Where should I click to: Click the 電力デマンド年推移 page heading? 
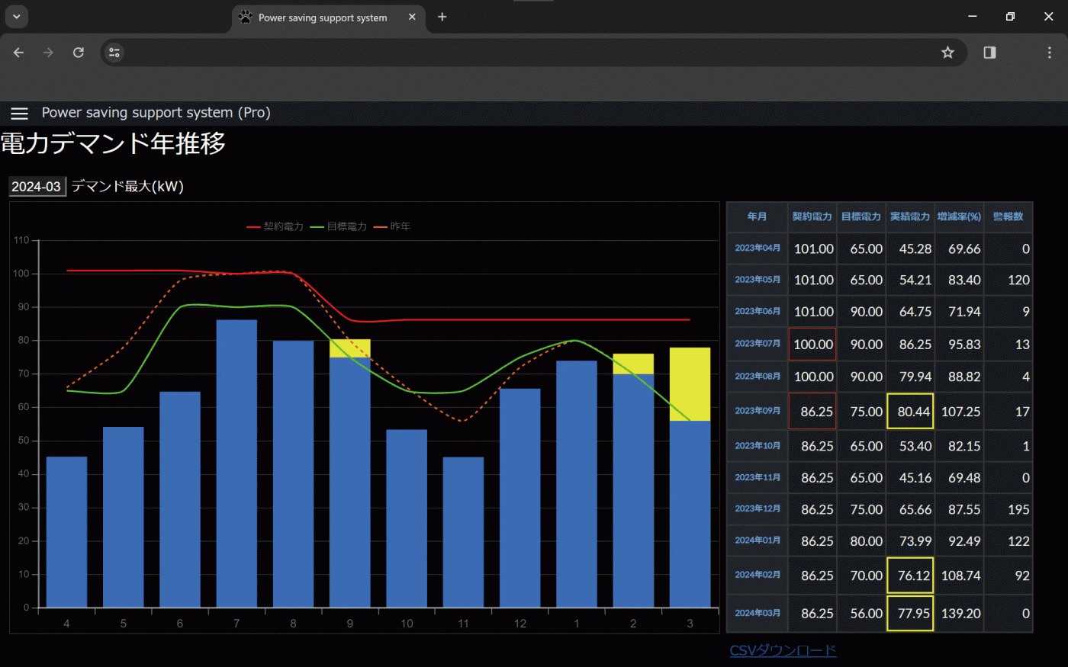(x=113, y=143)
